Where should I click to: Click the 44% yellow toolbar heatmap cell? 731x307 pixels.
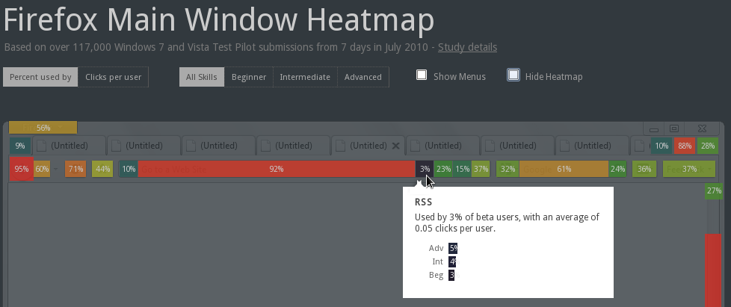coord(102,169)
